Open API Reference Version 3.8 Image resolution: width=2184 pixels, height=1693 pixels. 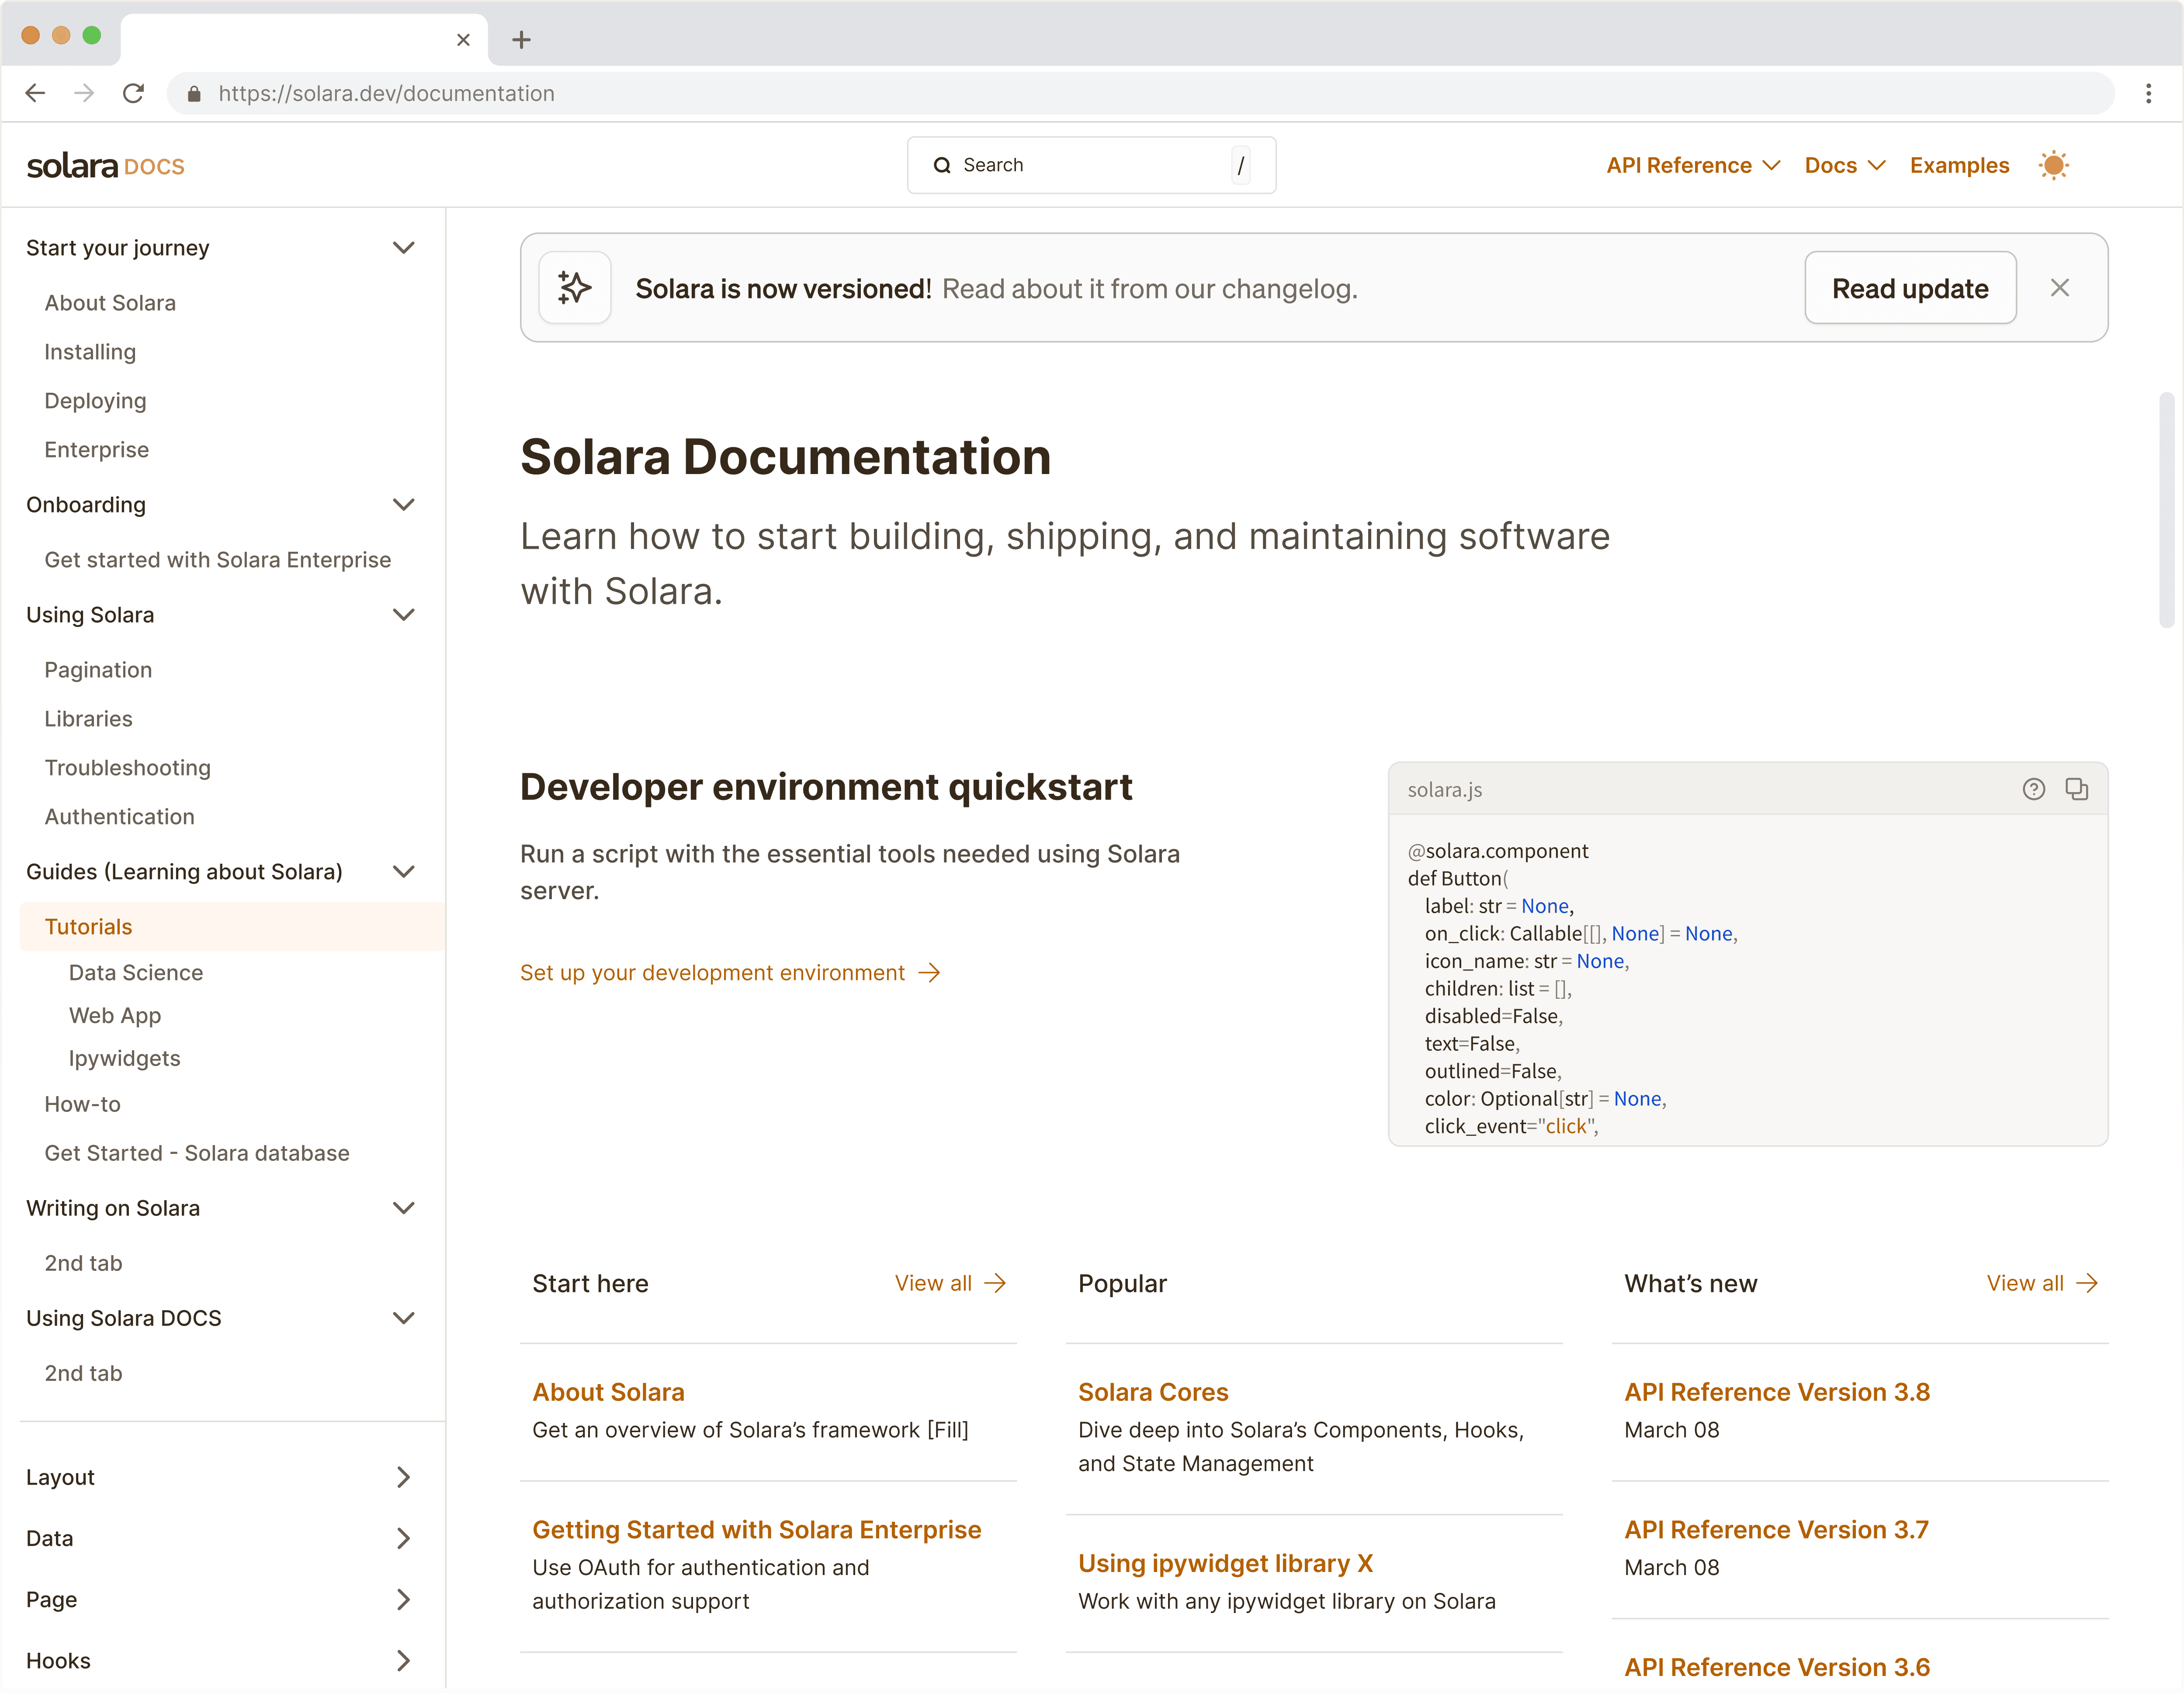1777,1392
